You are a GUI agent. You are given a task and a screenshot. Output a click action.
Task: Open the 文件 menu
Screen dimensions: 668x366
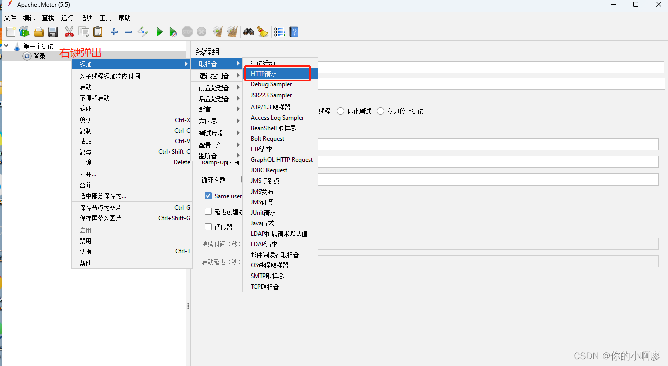[x=10, y=18]
